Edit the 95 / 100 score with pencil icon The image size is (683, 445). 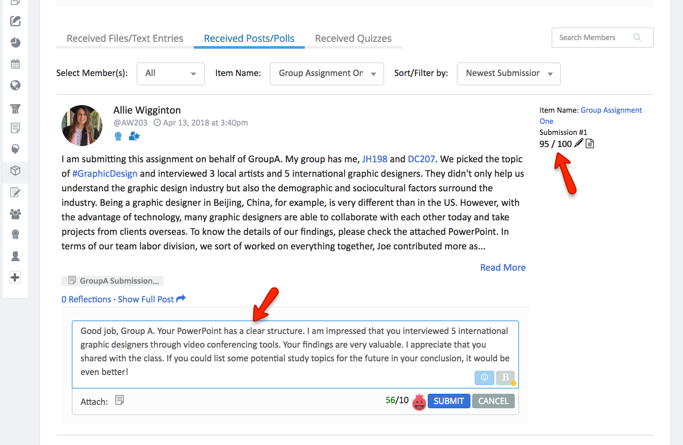click(578, 143)
